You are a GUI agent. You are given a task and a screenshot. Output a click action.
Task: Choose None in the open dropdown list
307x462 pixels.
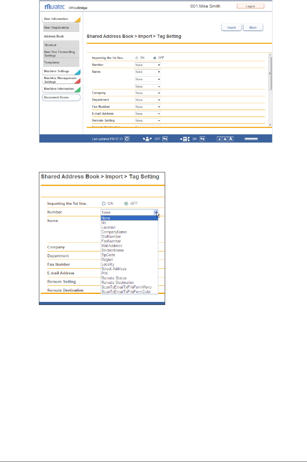(x=129, y=218)
